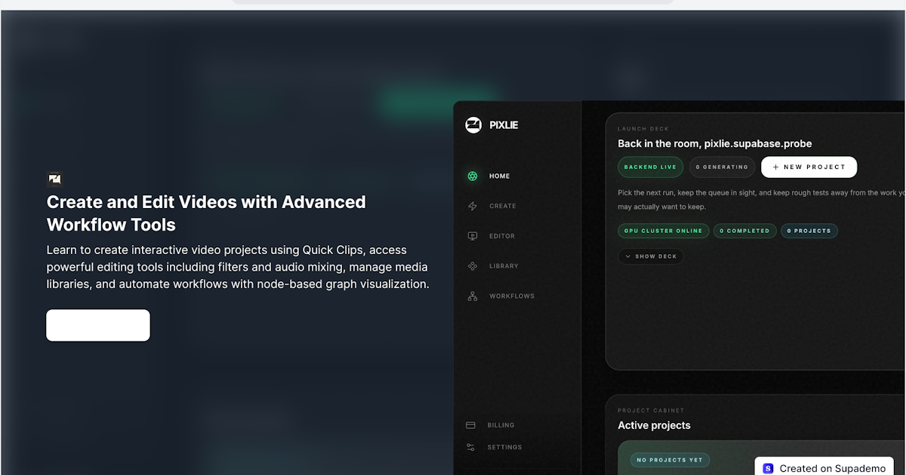Open the Create menu item
Image resolution: width=906 pixels, height=475 pixels.
[503, 206]
